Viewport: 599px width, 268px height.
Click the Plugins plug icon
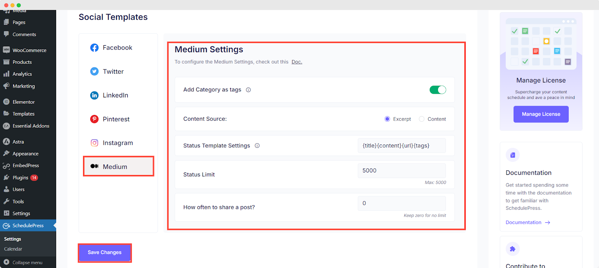click(6, 177)
